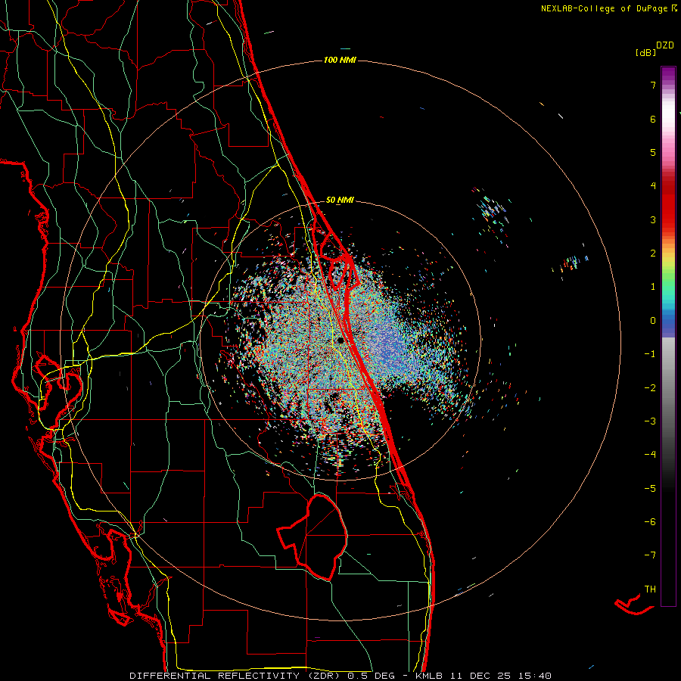
Task: Select the -3 value on the scale
Action: (650, 421)
